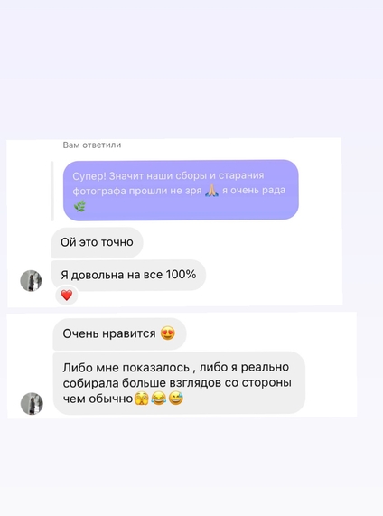Tap the peeking face emoji after "обычно"
383x516 pixels.
coord(142,399)
